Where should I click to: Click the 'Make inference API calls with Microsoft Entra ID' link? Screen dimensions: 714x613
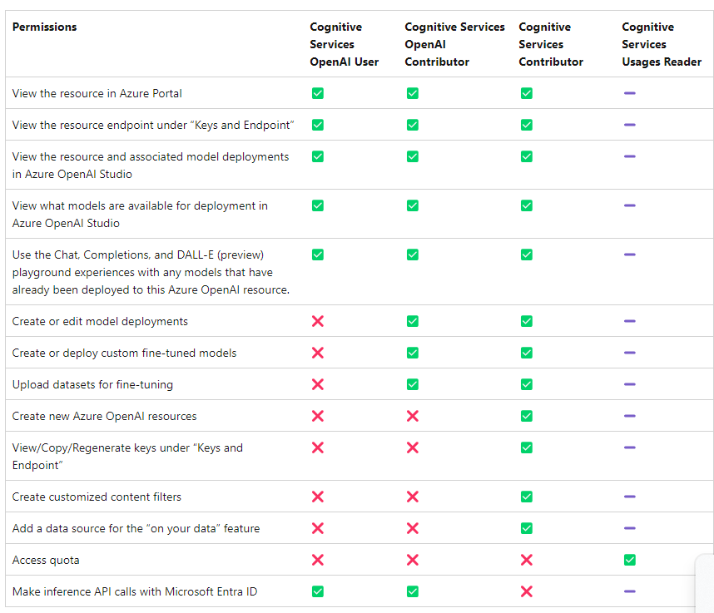pos(133,591)
